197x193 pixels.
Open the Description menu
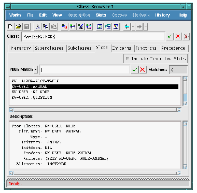coord(79,15)
